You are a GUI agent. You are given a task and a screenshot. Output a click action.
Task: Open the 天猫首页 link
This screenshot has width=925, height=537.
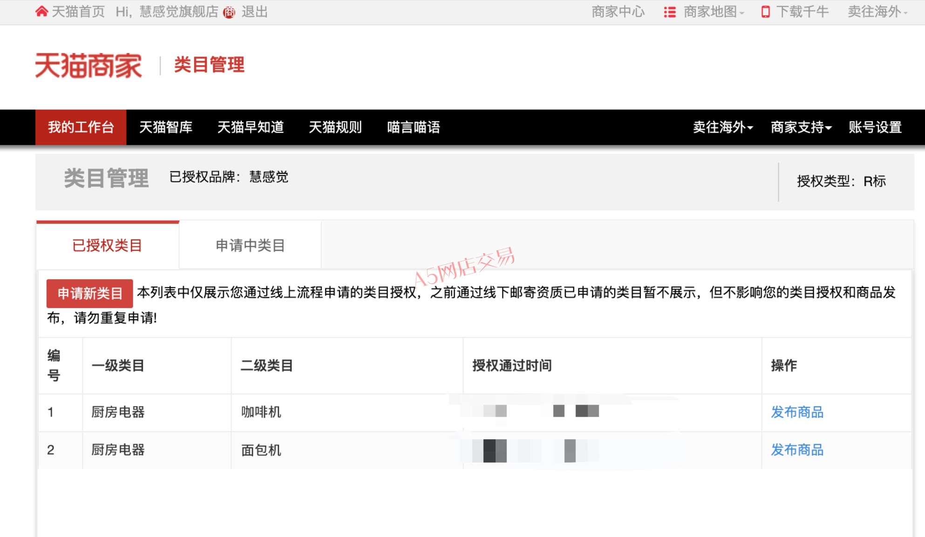click(x=78, y=12)
